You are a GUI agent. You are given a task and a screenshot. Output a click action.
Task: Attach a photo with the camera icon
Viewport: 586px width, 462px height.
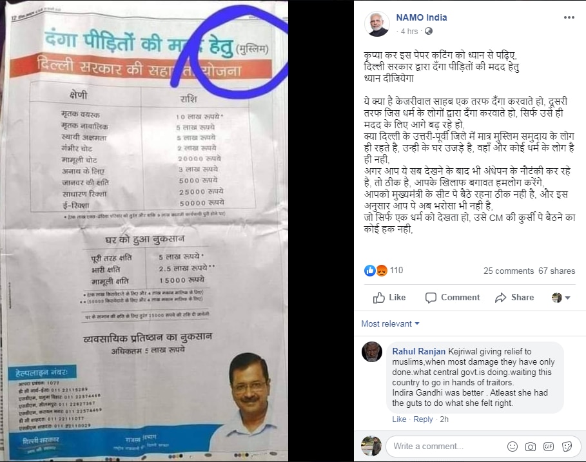coord(531,447)
